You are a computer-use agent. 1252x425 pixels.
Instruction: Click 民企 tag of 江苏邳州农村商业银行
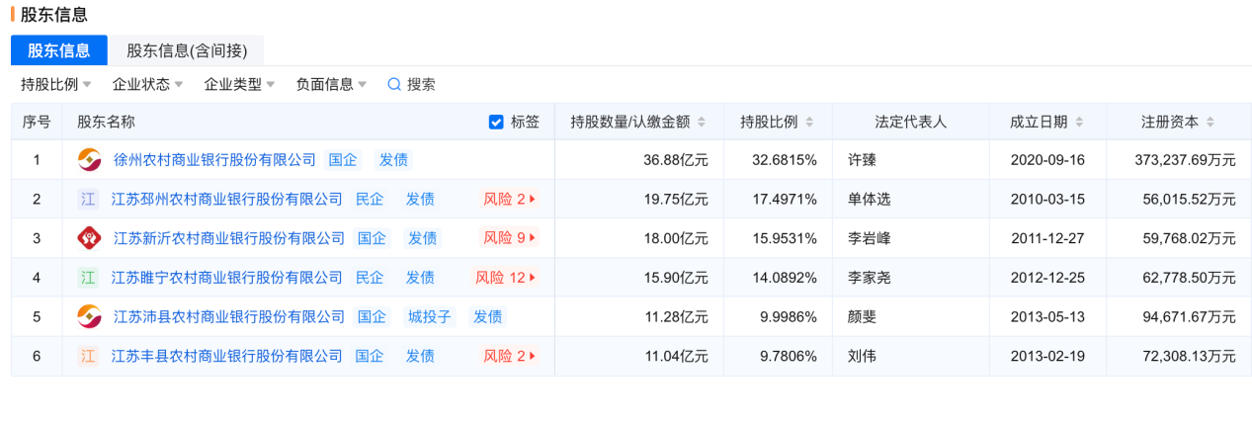370,199
